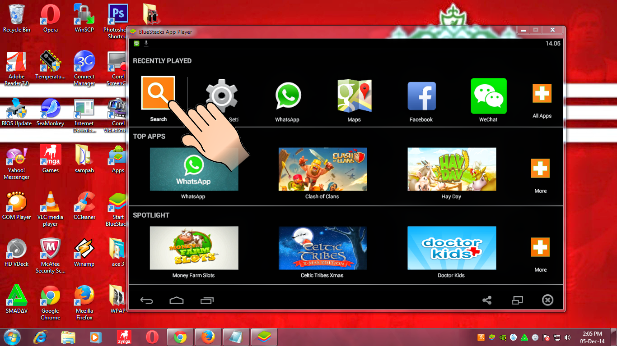617x346 pixels.
Task: Click the Share icon in BlueStacks
Action: 487,300
